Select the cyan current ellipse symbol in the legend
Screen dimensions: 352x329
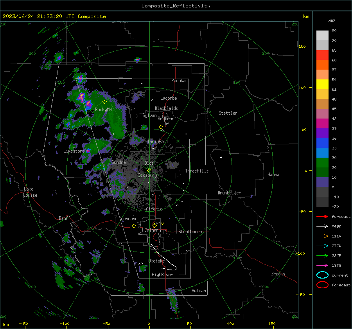coord(322,275)
